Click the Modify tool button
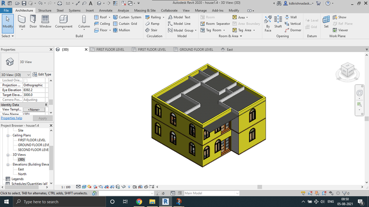Viewport: 369px width, 207px height. [x=7, y=23]
